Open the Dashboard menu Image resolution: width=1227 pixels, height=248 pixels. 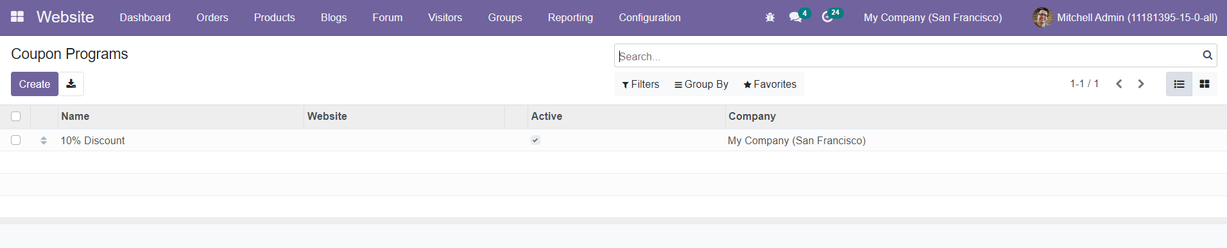point(145,17)
